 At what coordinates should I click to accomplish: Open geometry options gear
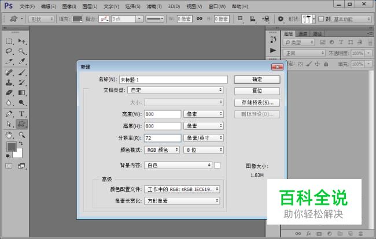point(281,18)
